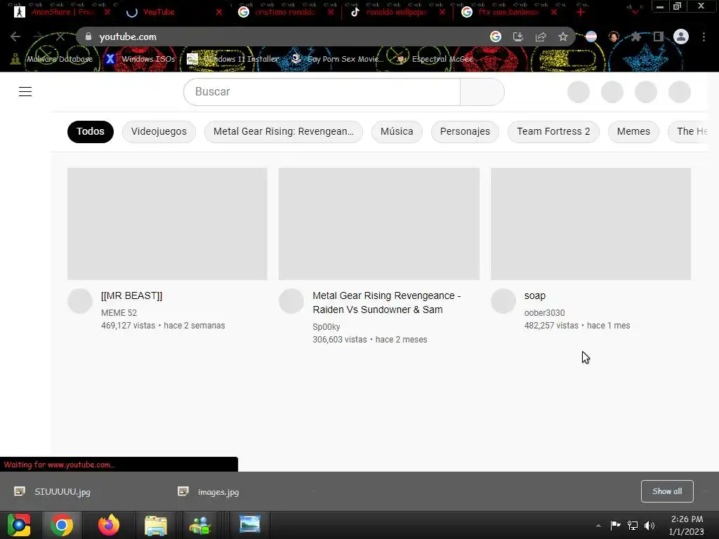The height and width of the screenshot is (539, 719).
Task: Open File Explorer from the taskbar
Action: pyautogui.click(x=156, y=525)
